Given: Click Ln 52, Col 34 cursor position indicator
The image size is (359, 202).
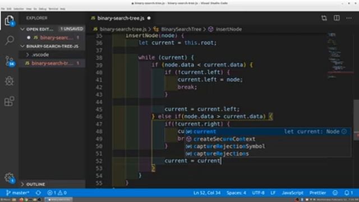Looking at the screenshot, I should click(207, 193).
